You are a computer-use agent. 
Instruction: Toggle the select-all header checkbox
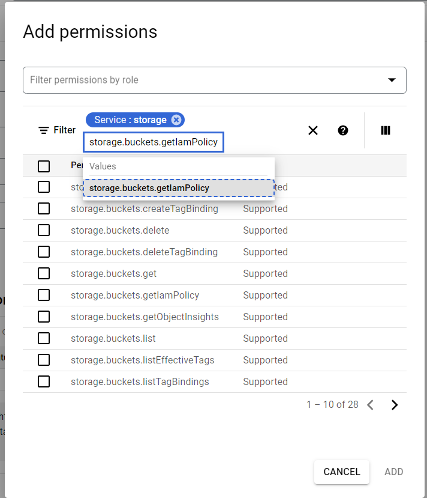pyautogui.click(x=44, y=166)
